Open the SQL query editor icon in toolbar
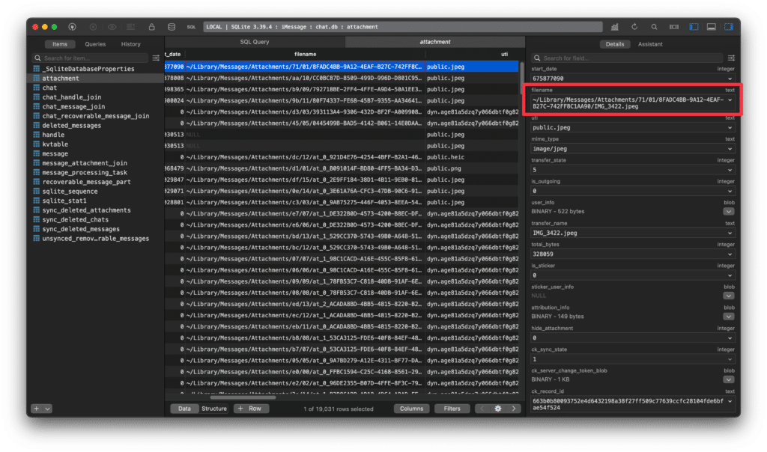The image size is (767, 452). tap(191, 25)
